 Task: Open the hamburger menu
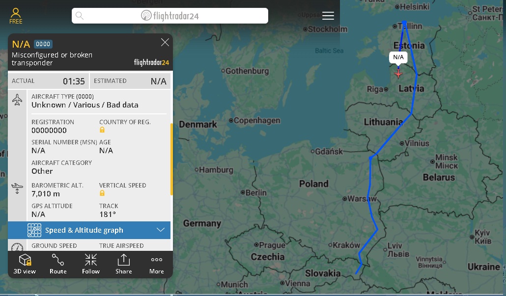(328, 16)
